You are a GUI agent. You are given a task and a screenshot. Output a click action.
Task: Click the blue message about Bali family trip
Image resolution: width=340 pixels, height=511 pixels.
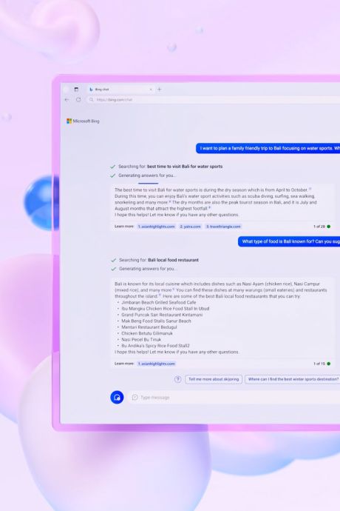(268, 148)
